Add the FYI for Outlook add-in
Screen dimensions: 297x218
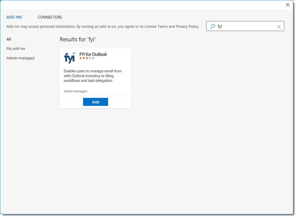pyautogui.click(x=95, y=102)
